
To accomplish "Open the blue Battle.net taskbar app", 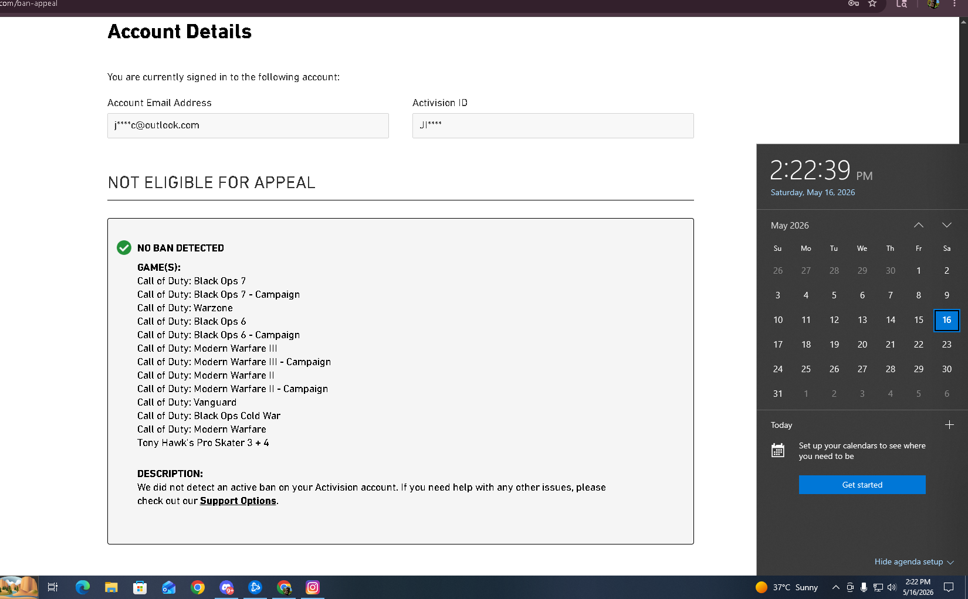I will (255, 587).
